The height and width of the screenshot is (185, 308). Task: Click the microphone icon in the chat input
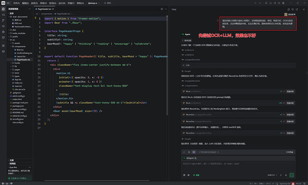[286, 175]
